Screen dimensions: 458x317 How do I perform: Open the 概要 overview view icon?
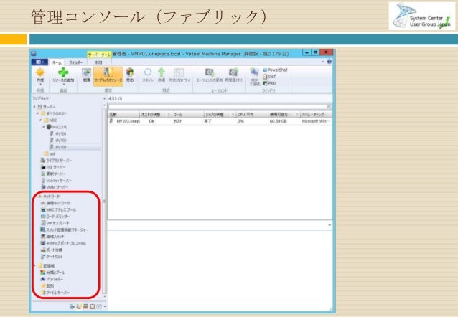[86, 73]
